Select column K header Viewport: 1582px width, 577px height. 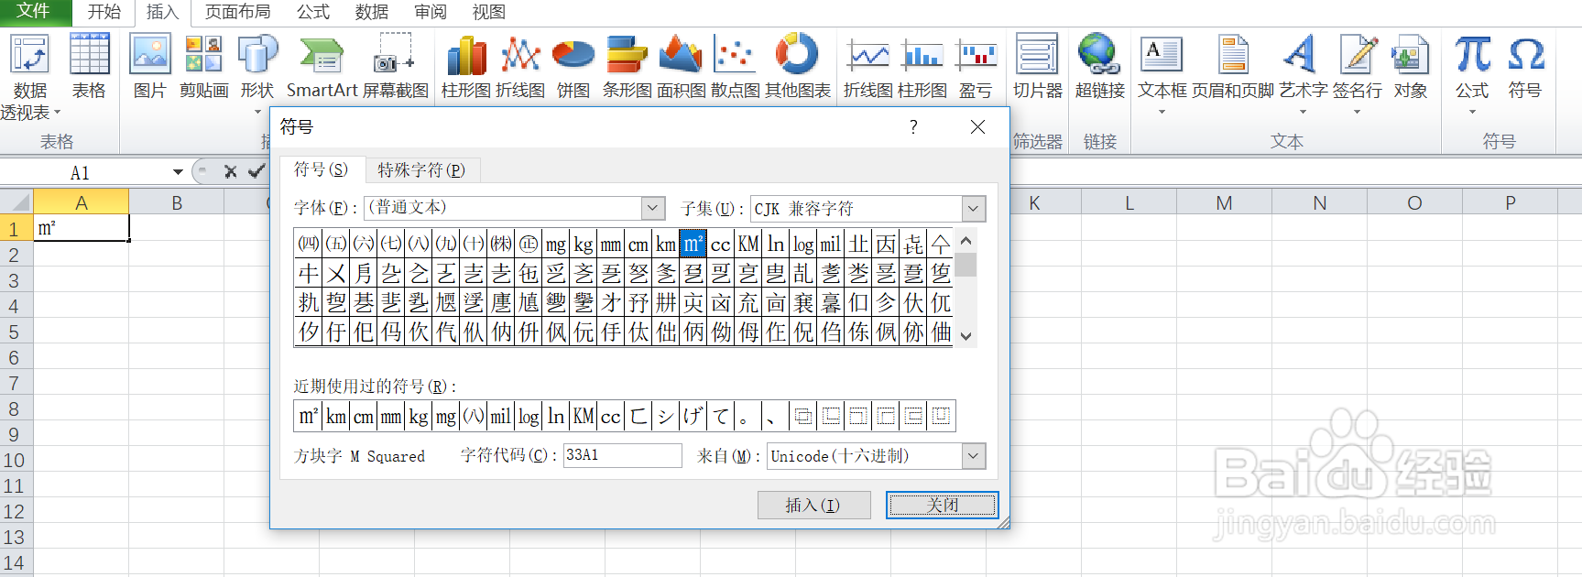coord(1034,202)
